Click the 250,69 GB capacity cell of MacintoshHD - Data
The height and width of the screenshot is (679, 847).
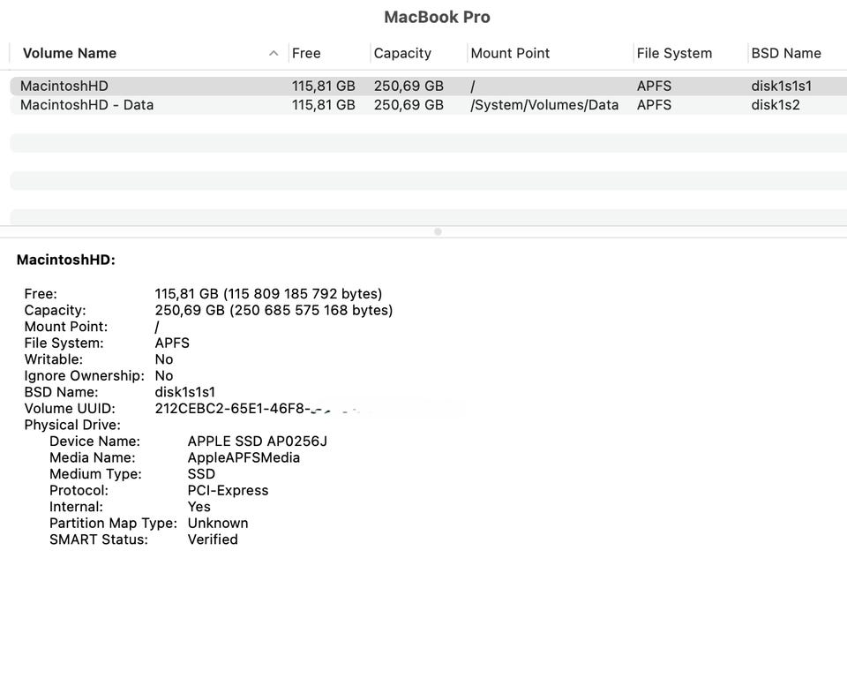409,105
